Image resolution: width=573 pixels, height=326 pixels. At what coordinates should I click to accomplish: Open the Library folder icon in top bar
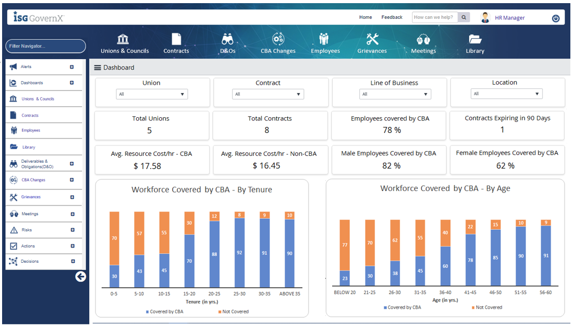pyautogui.click(x=475, y=40)
